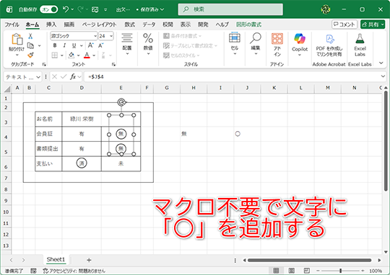Viewport: 390px width, 275px height.
Task: Open the Borders dropdown arrow
Action: (x=61, y=55)
